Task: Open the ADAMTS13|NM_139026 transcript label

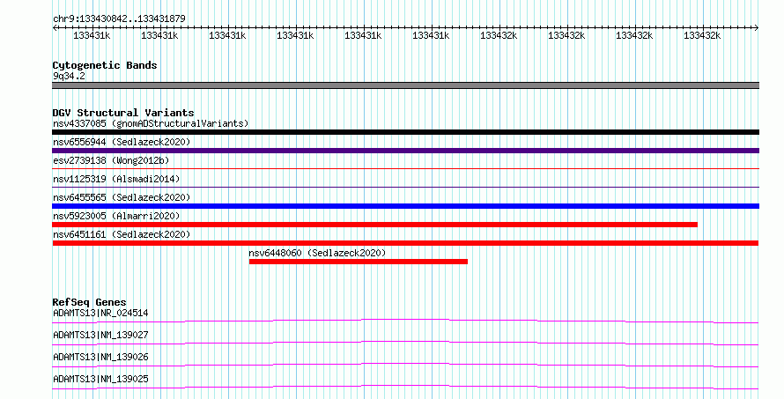Action: (100, 357)
